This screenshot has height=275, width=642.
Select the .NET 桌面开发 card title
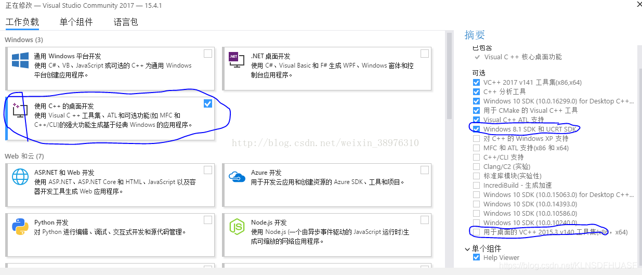pos(270,56)
